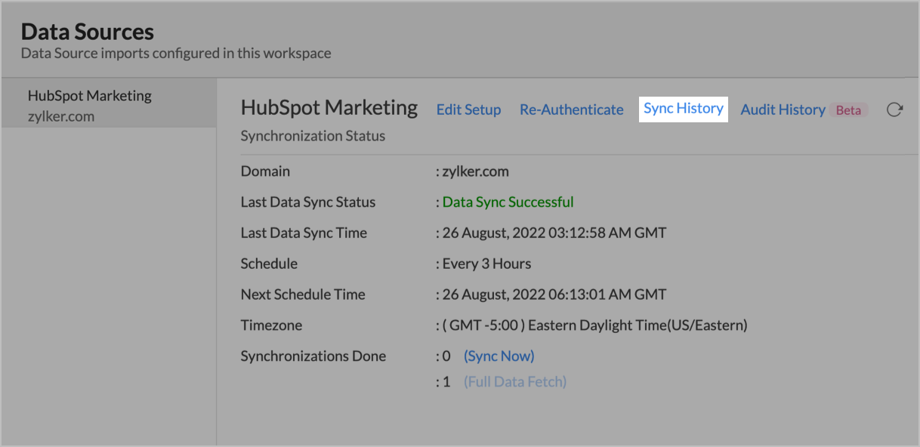Screen dimensions: 920x447
Task: Click the Schedule label
Action: coord(269,264)
